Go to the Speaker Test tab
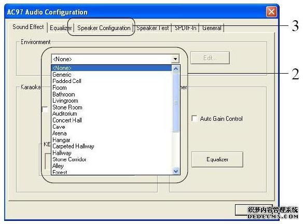The image size is (304, 224). pos(153,28)
